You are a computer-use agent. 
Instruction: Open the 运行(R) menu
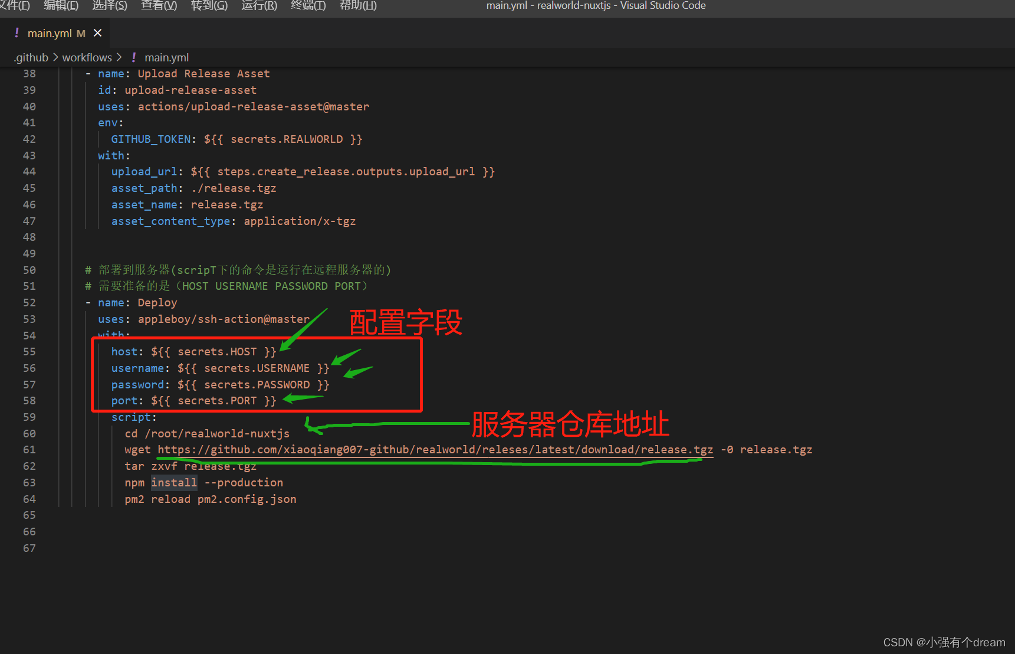[259, 6]
